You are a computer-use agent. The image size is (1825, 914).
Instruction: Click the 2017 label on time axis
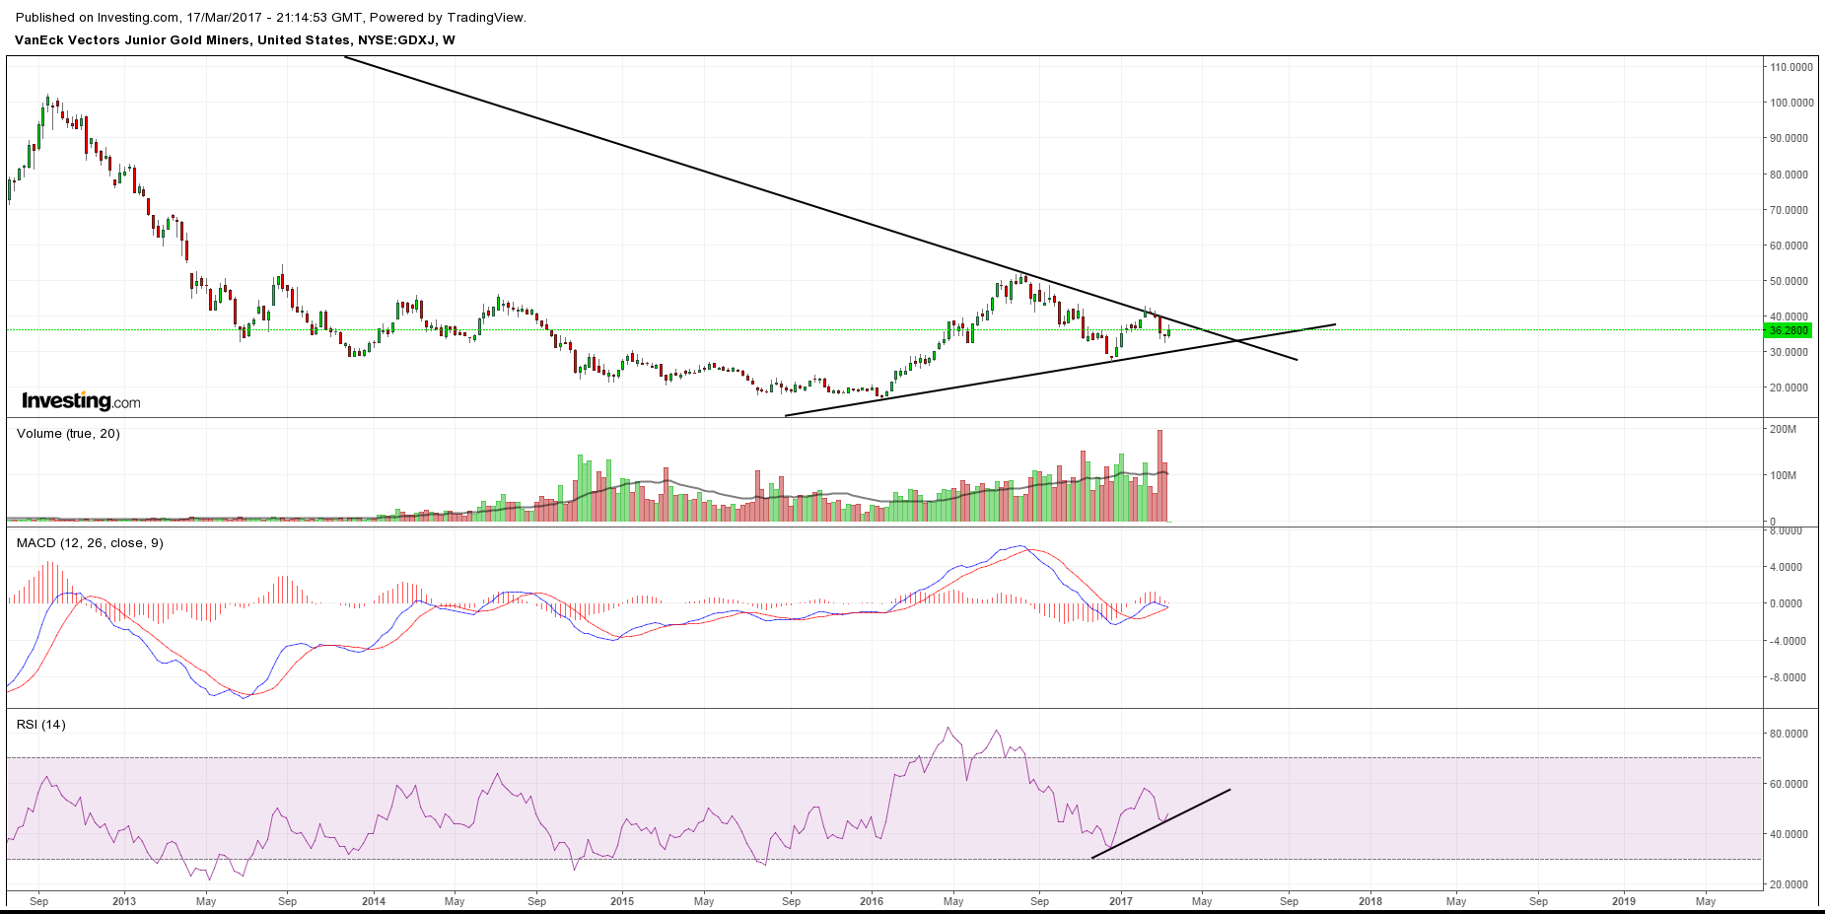[x=1121, y=901]
